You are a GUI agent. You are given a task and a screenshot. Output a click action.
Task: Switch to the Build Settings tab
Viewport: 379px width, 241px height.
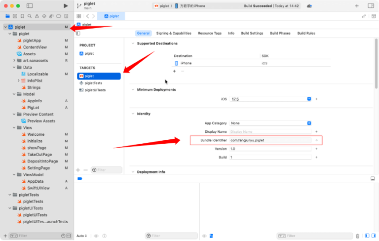tap(252, 33)
